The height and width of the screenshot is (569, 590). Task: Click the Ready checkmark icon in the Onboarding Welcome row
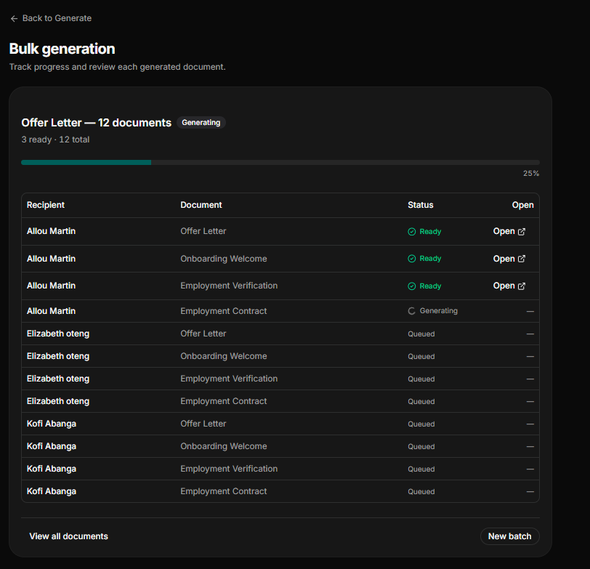pos(412,259)
